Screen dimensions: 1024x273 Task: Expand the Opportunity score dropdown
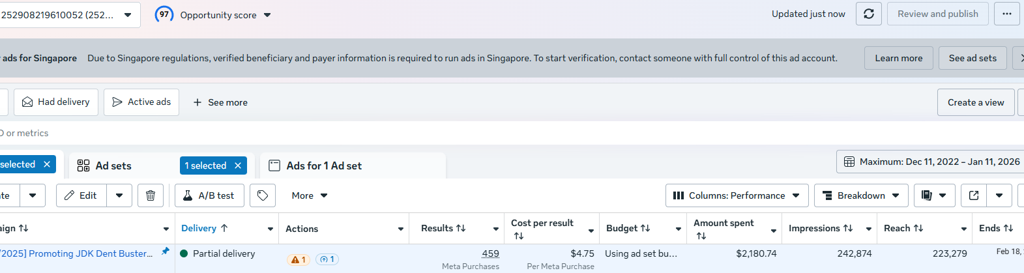(267, 15)
